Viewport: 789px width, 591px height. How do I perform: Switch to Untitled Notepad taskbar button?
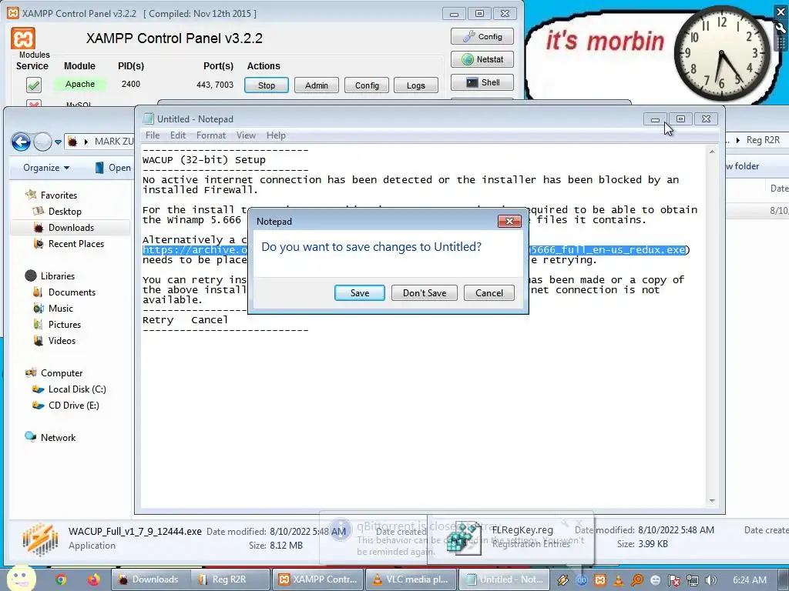pos(504,579)
